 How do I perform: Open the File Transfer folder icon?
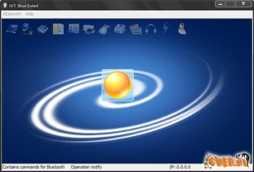click(x=58, y=29)
